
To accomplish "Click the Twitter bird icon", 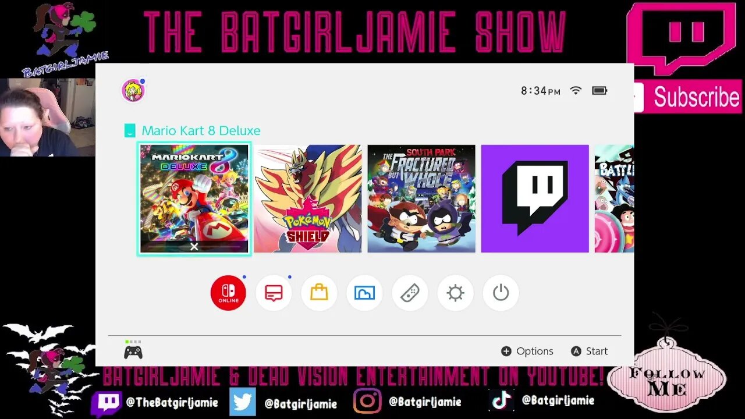I will 243,402.
